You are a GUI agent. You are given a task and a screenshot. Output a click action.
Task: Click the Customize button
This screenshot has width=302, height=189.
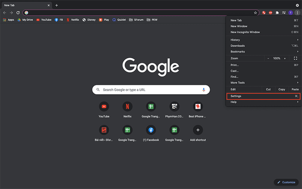click(286, 182)
